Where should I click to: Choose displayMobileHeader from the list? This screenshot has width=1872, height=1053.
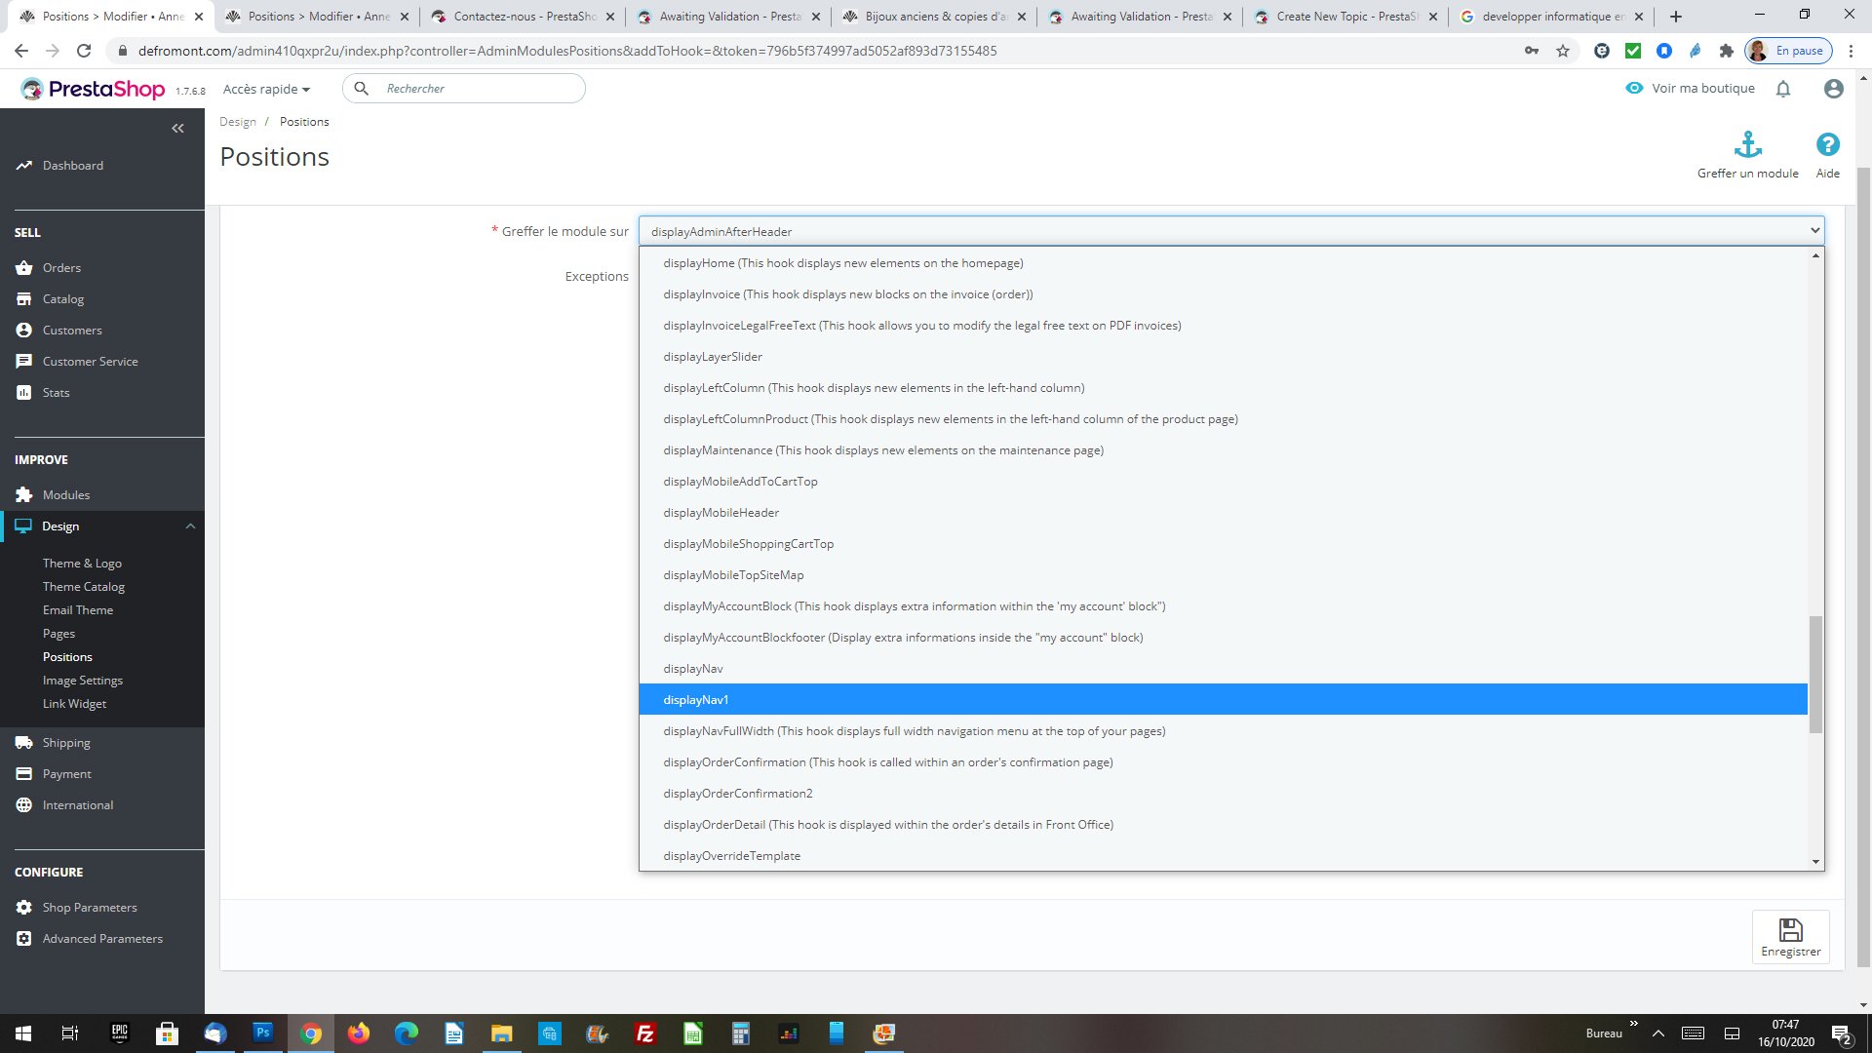721,513
